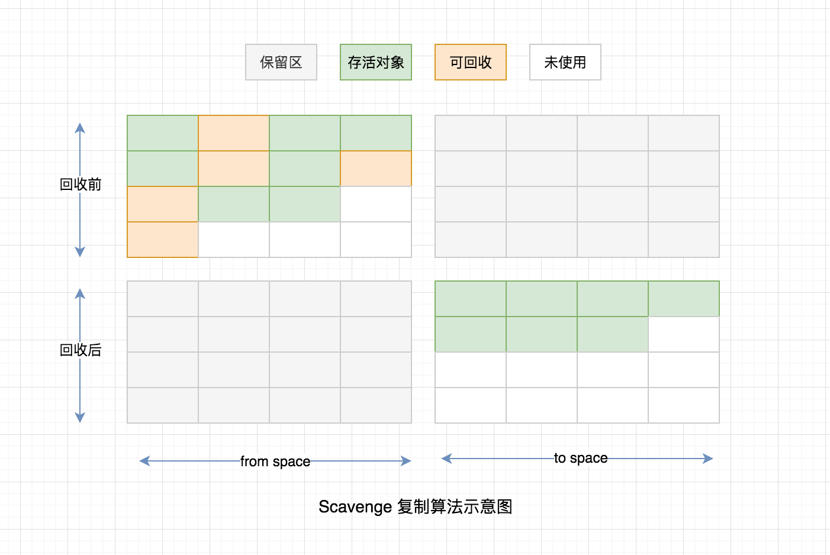Select a green cell in the to space grid

470,299
